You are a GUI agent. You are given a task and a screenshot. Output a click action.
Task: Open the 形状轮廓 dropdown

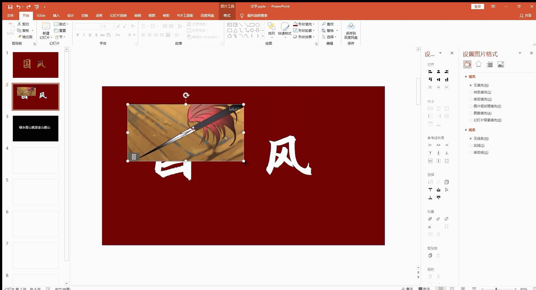point(304,30)
